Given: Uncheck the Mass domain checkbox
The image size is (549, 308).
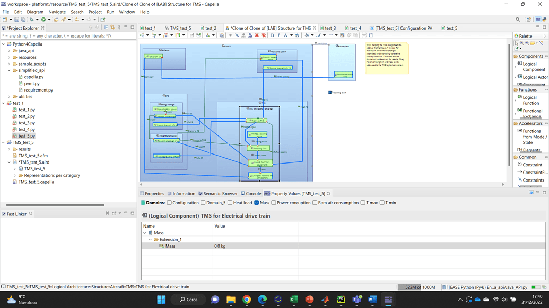Looking at the screenshot, I should tap(258, 202).
